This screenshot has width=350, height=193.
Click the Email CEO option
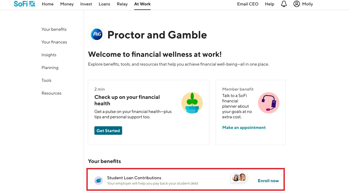pyautogui.click(x=247, y=4)
